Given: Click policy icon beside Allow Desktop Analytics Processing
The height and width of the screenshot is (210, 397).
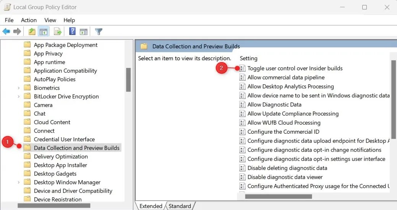Looking at the screenshot, I should click(242, 87).
